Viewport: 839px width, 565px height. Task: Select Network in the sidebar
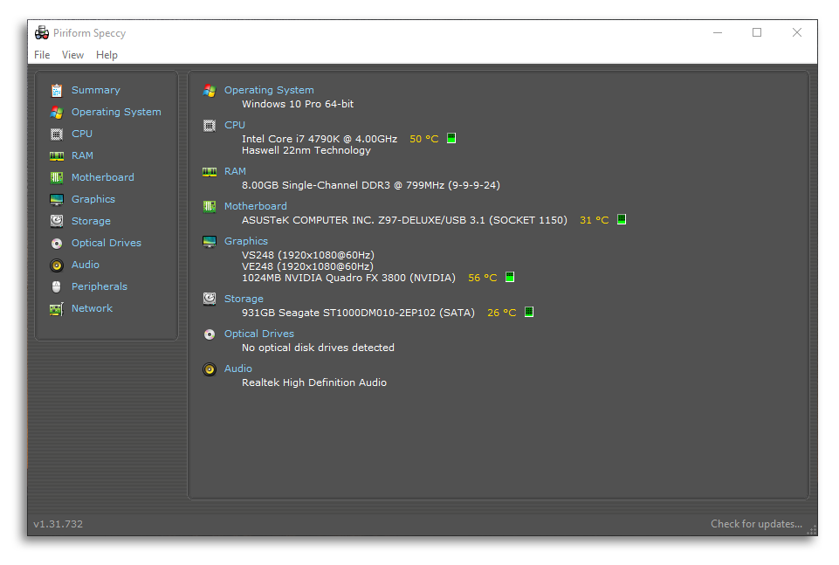coord(92,309)
